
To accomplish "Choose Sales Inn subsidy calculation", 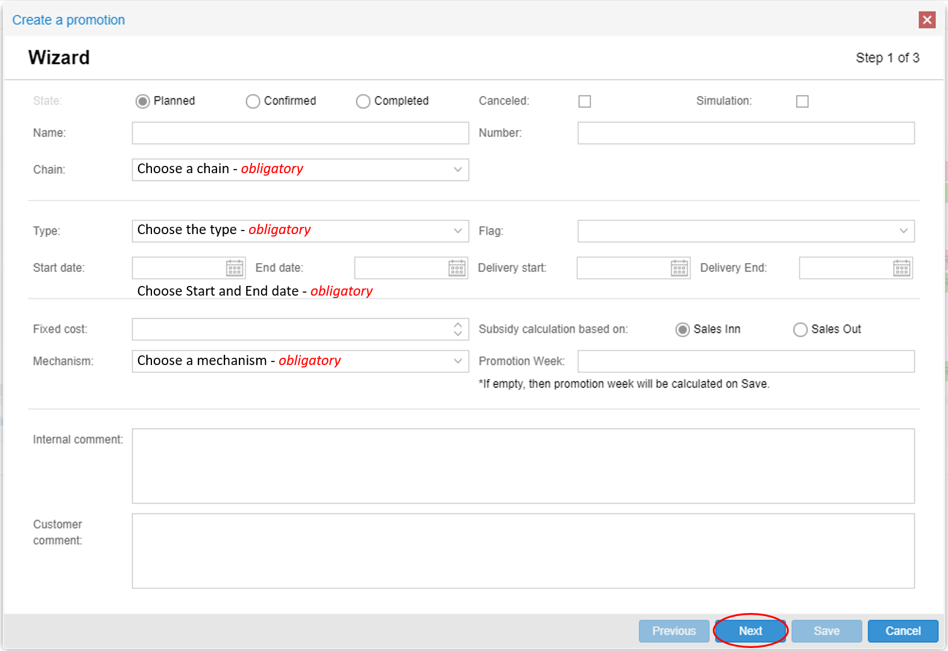I will point(682,329).
